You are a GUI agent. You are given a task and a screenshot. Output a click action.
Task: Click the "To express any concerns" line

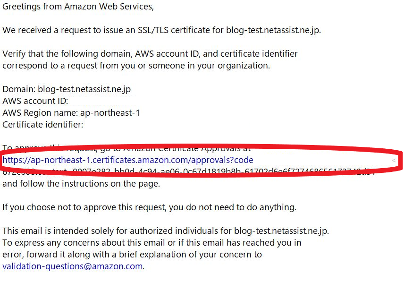pos(152,243)
